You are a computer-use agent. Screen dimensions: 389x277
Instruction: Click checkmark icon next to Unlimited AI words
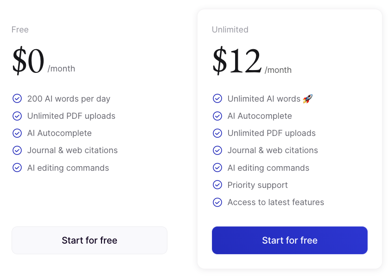pyautogui.click(x=217, y=98)
